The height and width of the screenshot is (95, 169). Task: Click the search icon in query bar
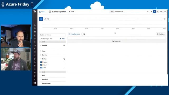[48, 19]
